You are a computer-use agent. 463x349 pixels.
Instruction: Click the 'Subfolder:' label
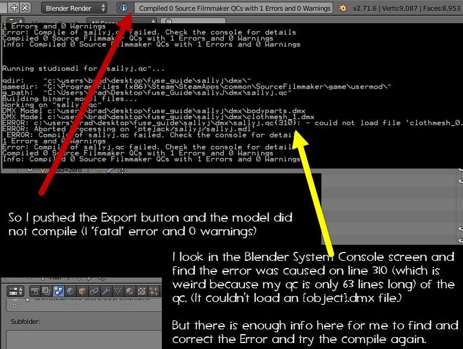point(26,322)
